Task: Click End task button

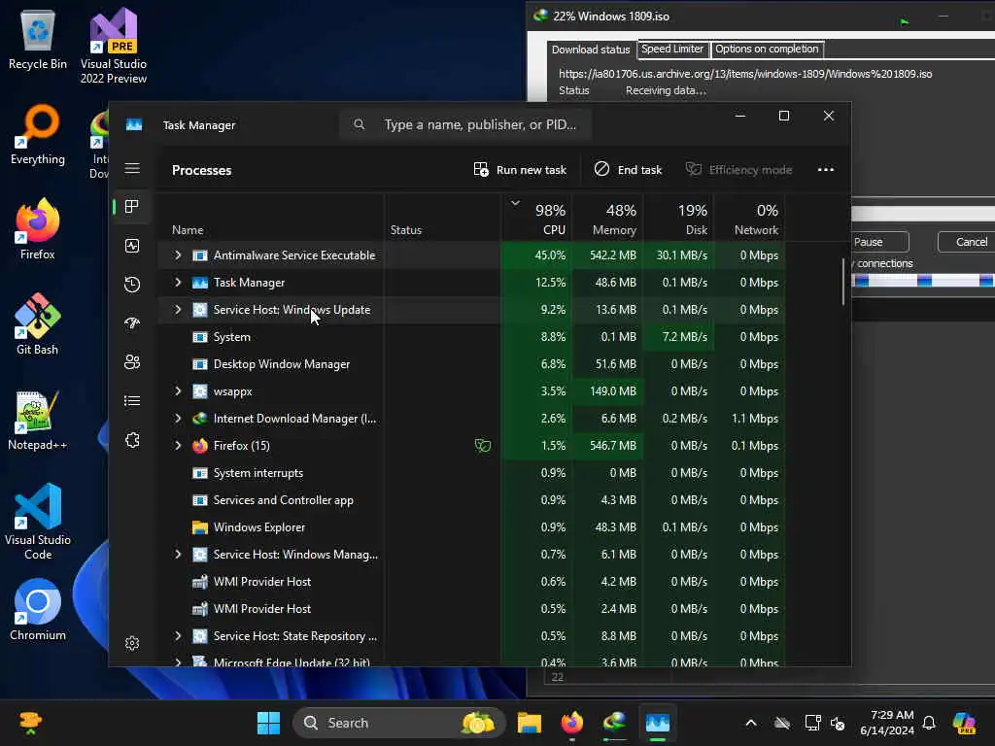Action: [x=628, y=169]
